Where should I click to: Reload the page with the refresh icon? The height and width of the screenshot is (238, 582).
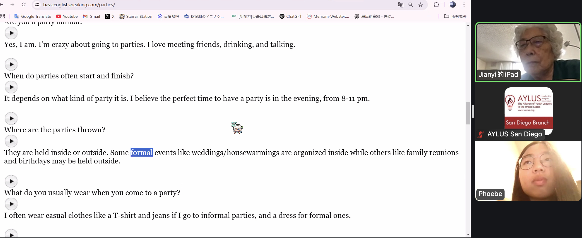pos(24,5)
